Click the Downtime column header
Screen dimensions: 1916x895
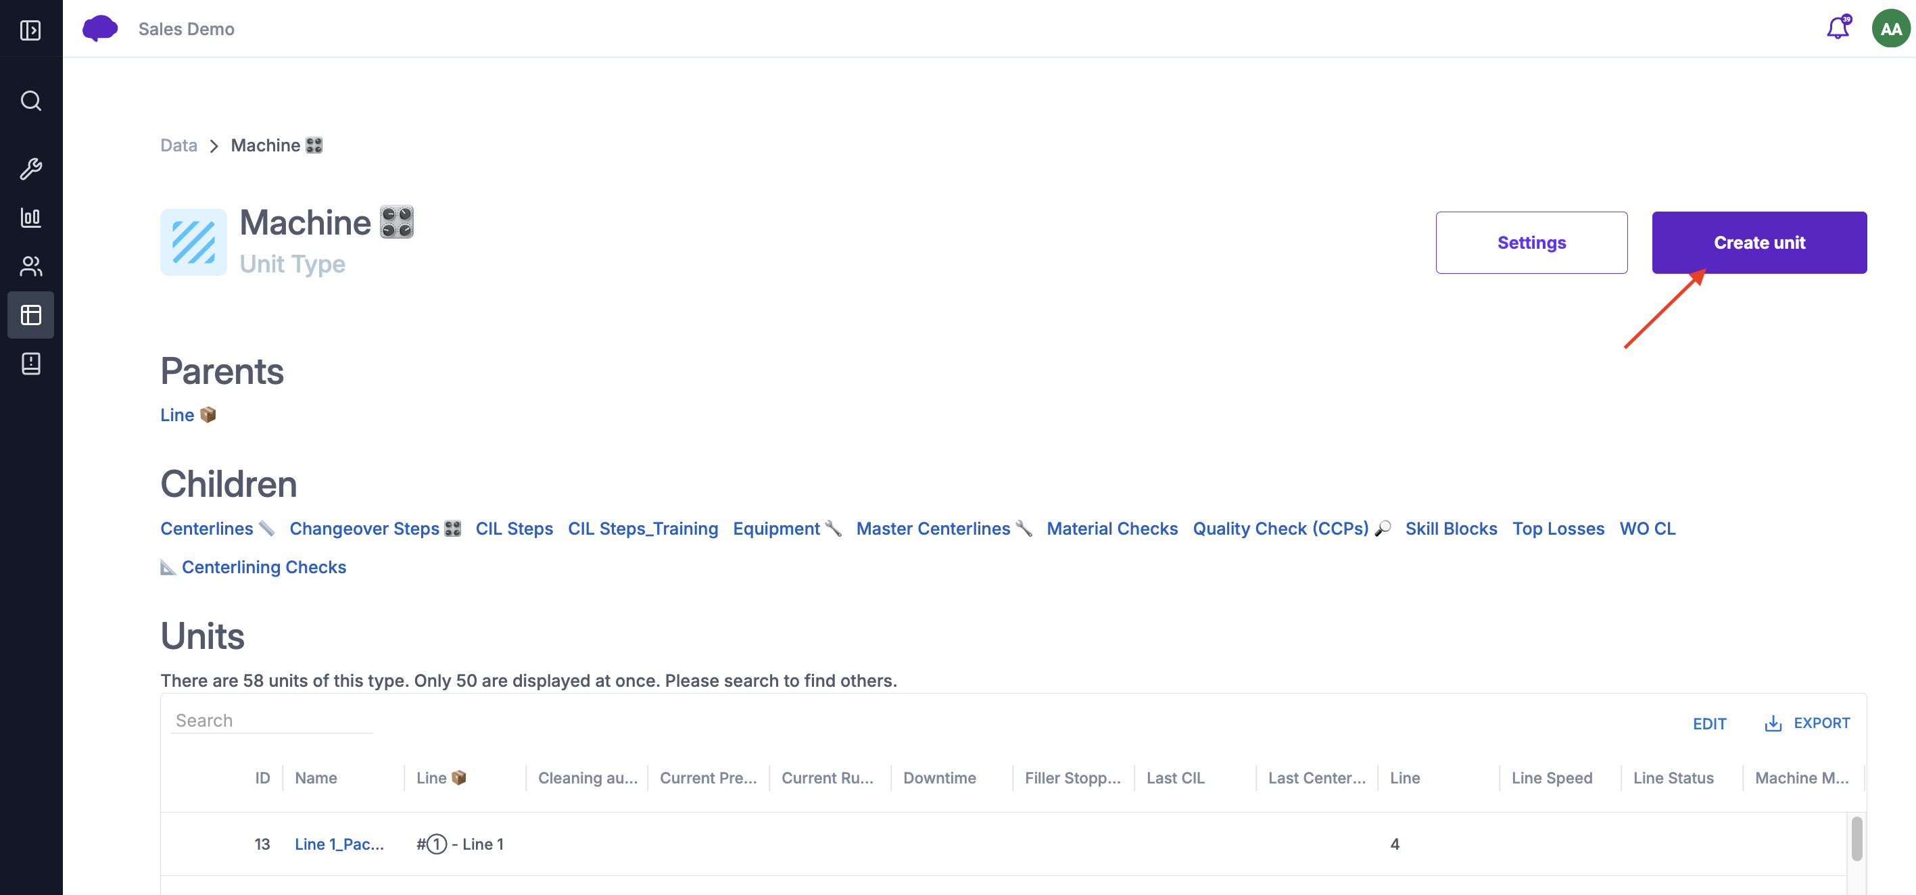pos(939,777)
